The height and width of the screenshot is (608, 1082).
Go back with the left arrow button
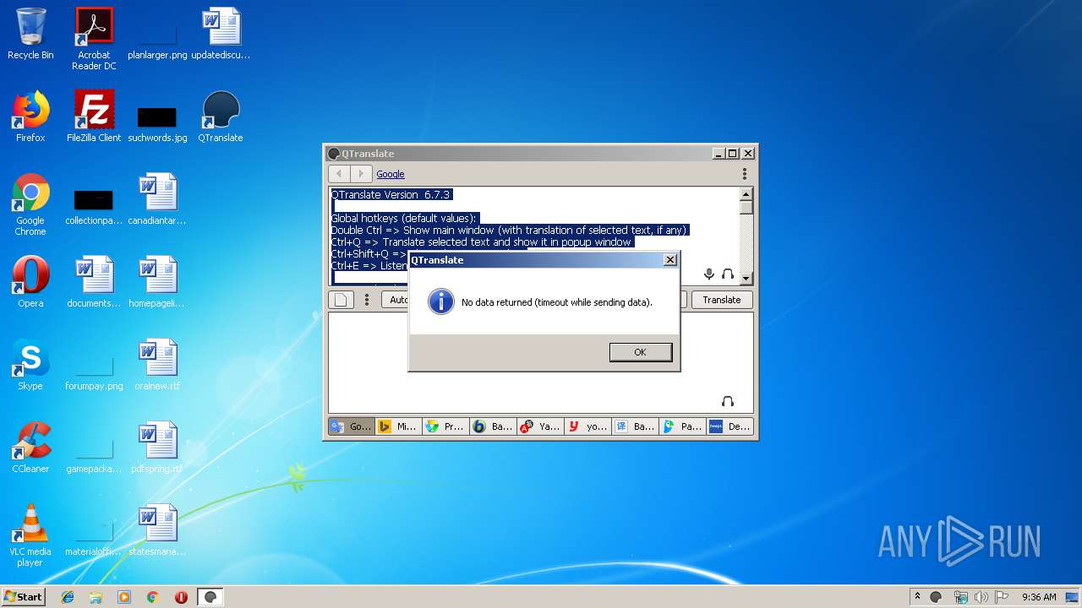(x=339, y=174)
